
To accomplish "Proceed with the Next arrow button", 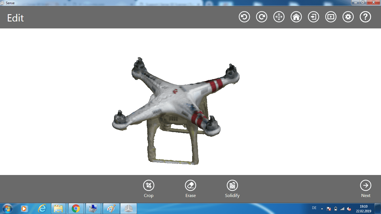I will (366, 189).
